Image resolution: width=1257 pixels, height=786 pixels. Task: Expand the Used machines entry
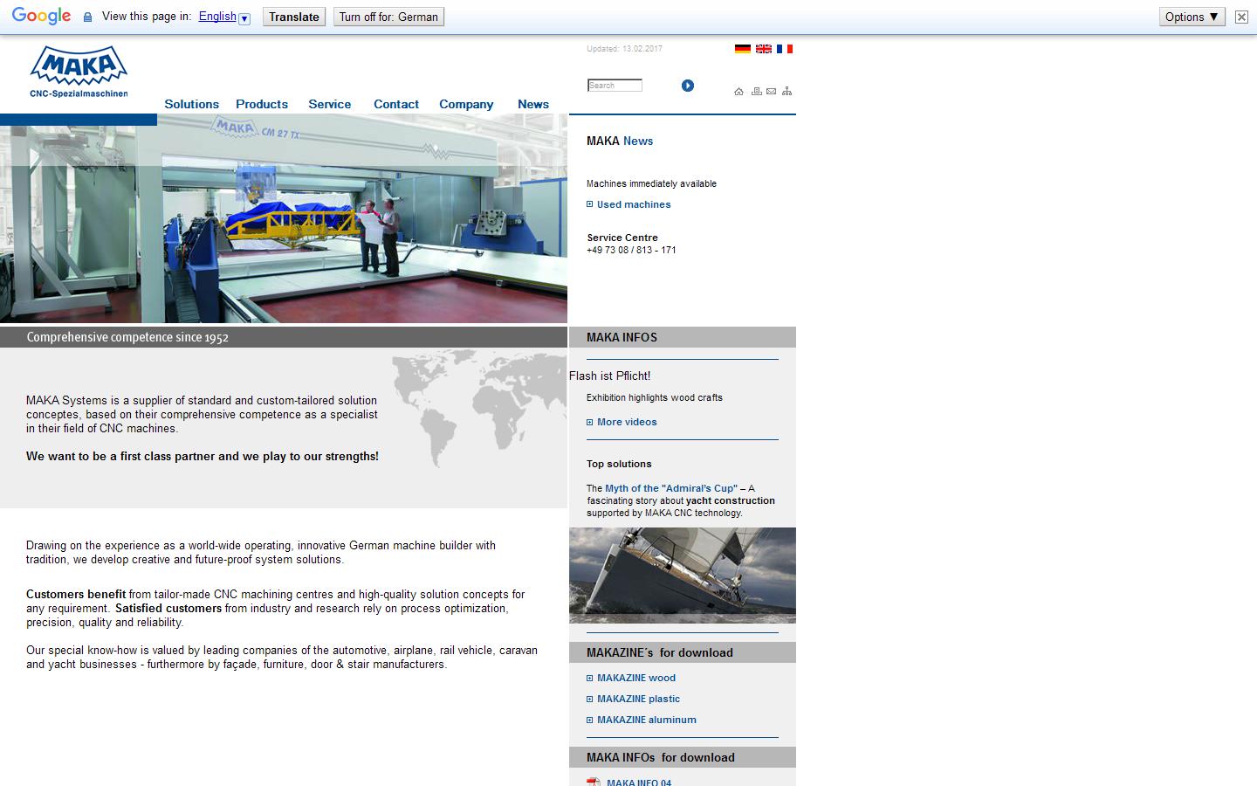tap(634, 203)
